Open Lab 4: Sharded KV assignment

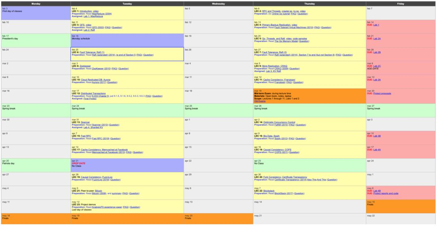pyautogui.click(x=93, y=127)
